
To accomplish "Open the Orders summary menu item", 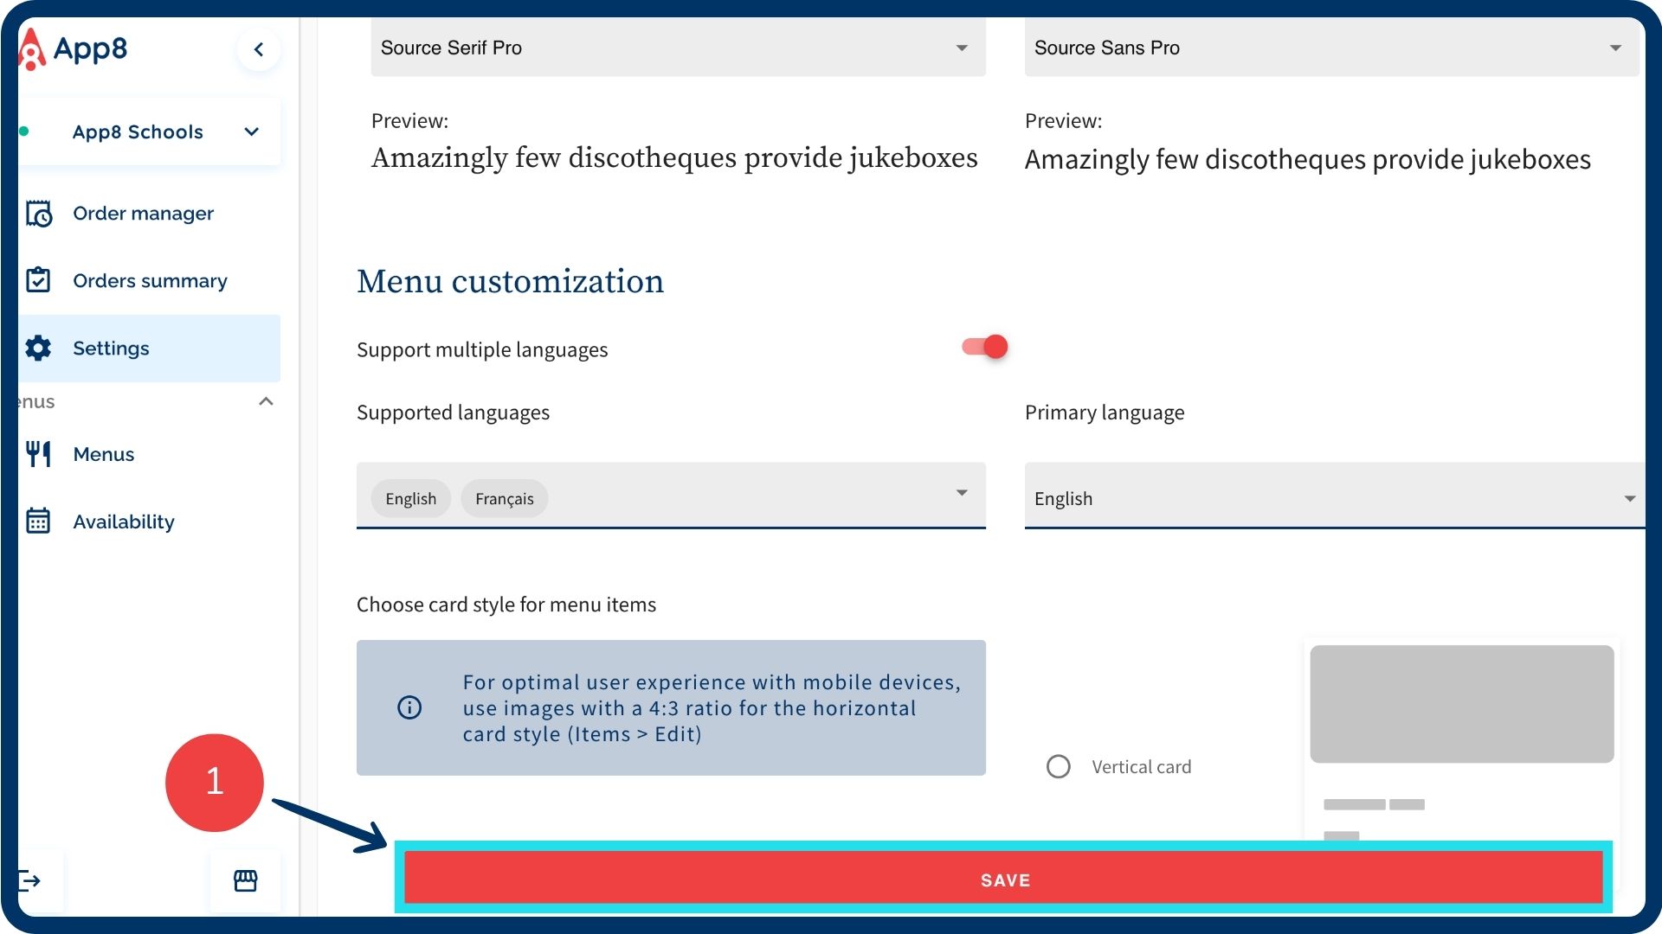I will click(150, 281).
